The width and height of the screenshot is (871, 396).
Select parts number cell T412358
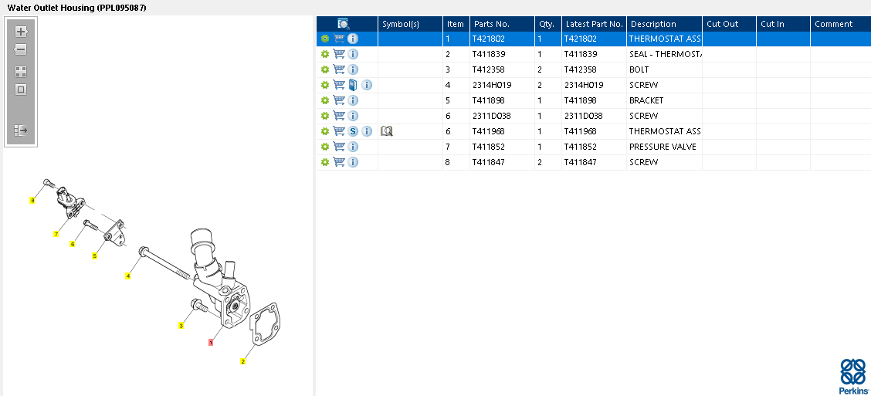coord(502,69)
